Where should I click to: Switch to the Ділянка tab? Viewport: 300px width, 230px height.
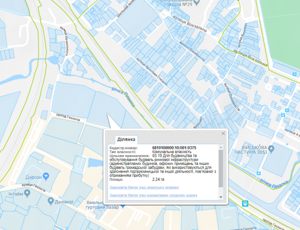(126, 140)
